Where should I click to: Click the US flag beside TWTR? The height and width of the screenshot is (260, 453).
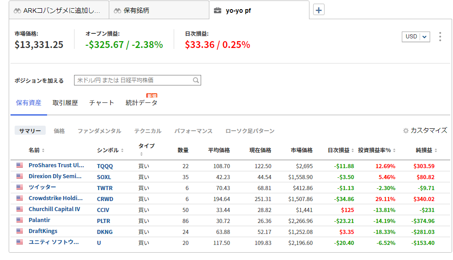coord(20,187)
